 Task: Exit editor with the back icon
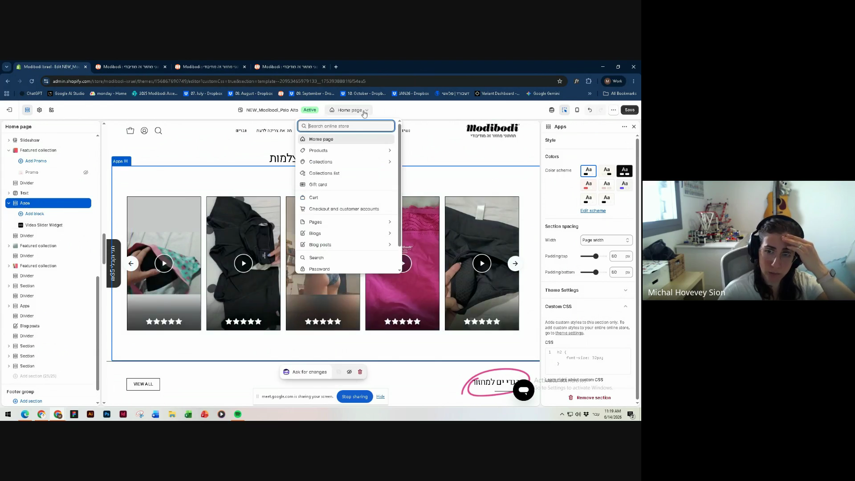[x=9, y=110]
